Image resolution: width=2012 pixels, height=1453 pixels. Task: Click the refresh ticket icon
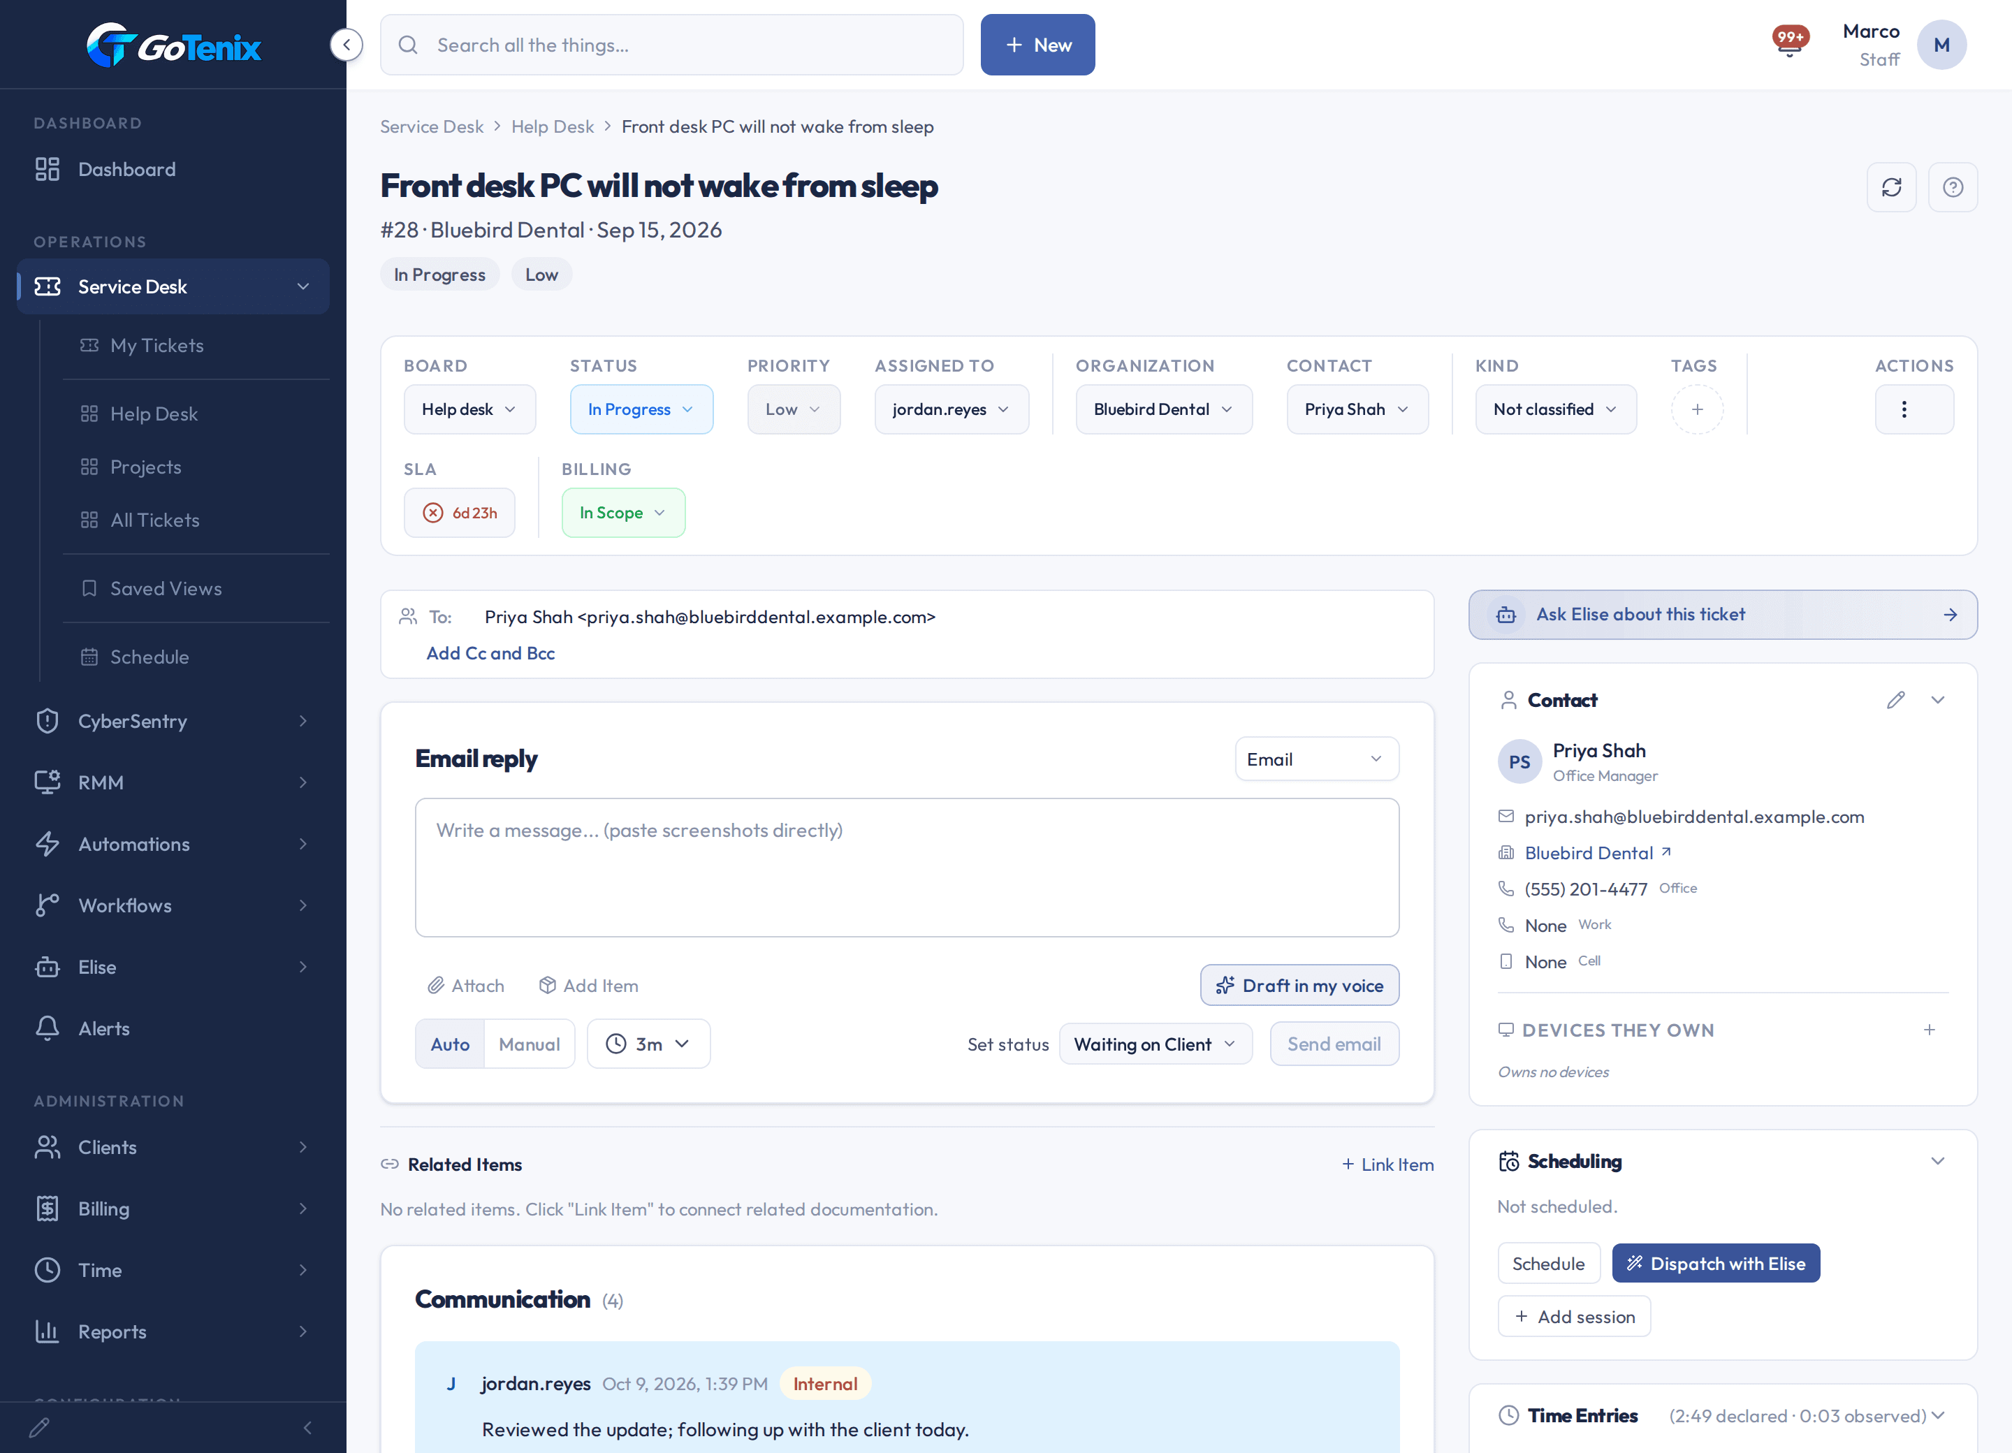click(x=1891, y=187)
